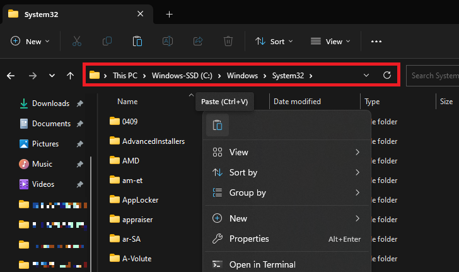This screenshot has width=459, height=272.
Task: Click the Share icon in toolbar
Action: pos(197,42)
